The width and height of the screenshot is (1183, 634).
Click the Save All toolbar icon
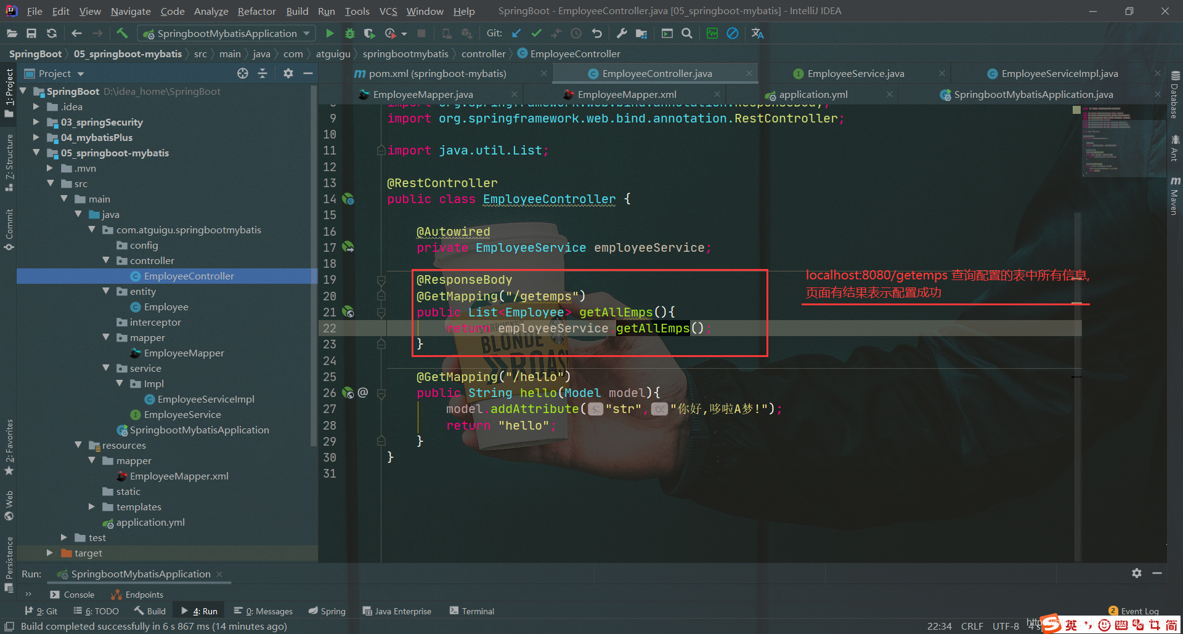click(31, 33)
